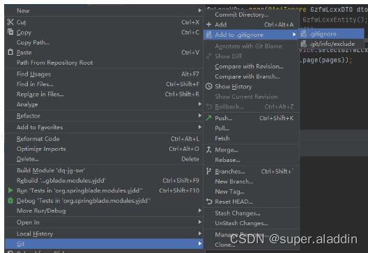Viewport: 368px width, 253px height.
Task: Expand the Add to Favorites submenu arrow
Action: pos(200,127)
